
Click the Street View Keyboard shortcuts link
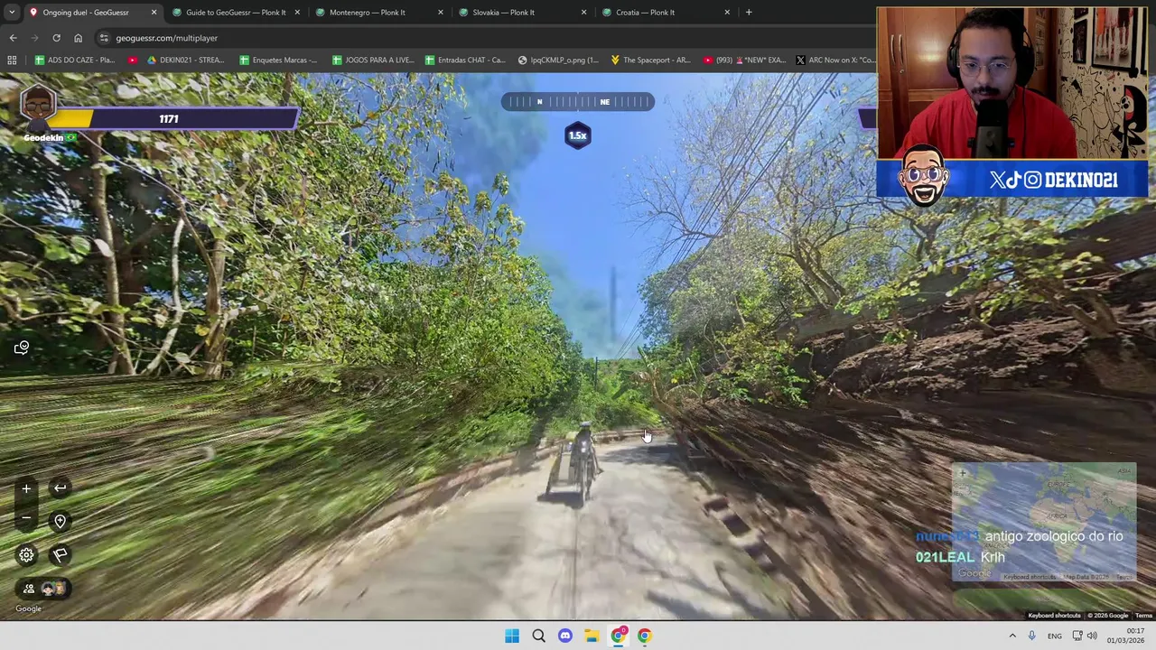coord(1054,616)
